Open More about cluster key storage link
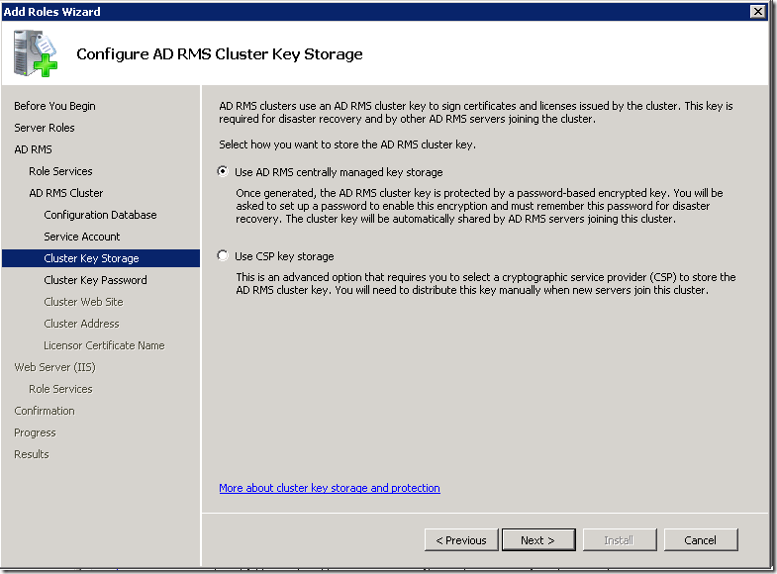 coord(330,488)
